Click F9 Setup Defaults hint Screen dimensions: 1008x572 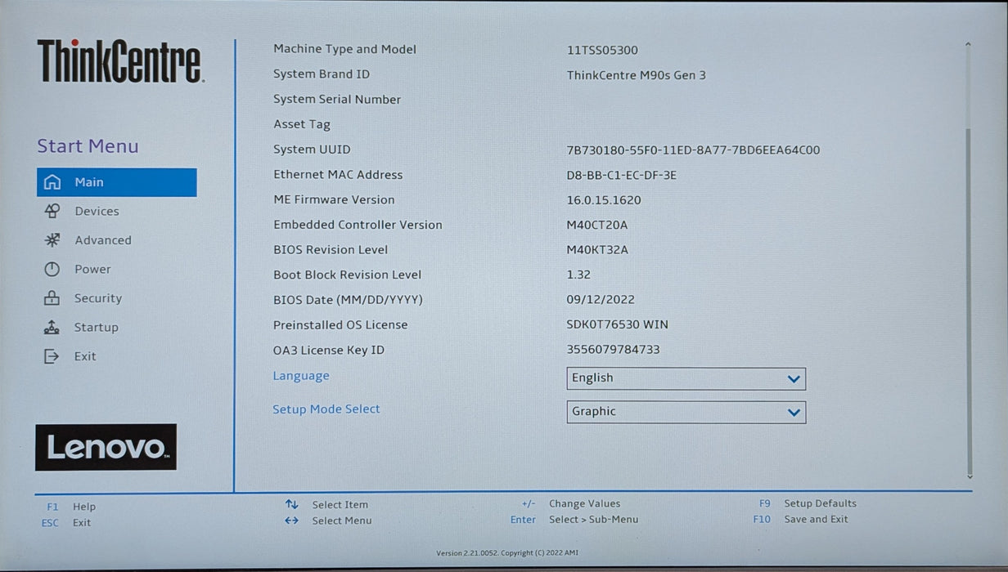tap(808, 503)
